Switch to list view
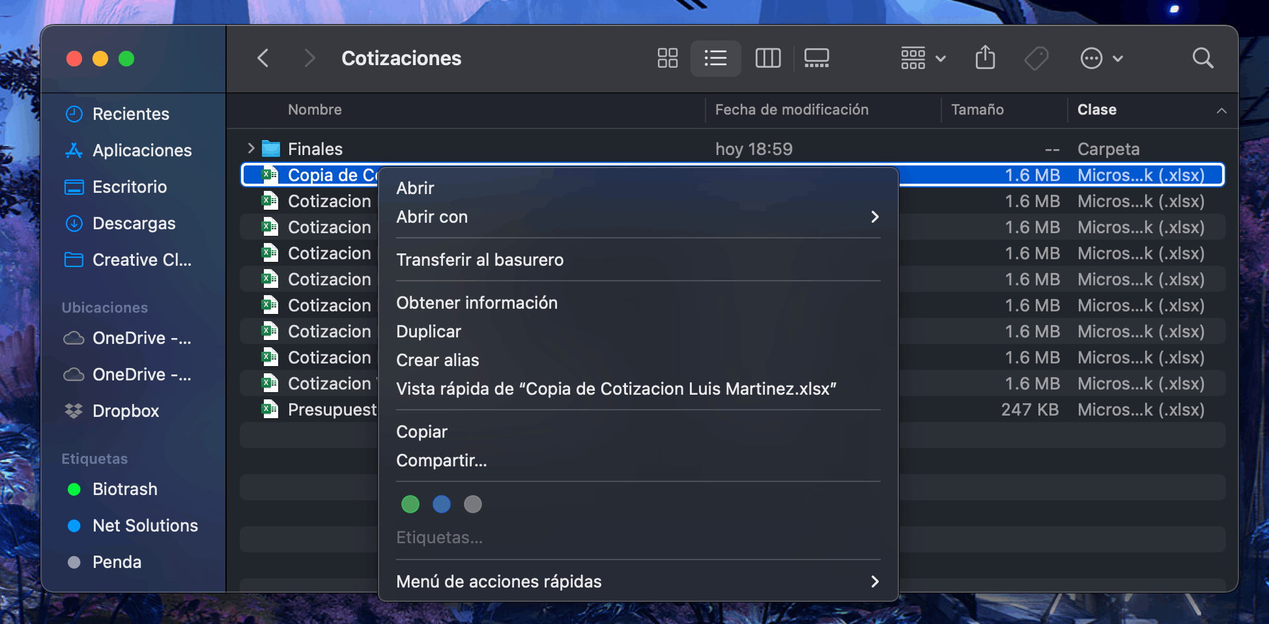 click(715, 59)
